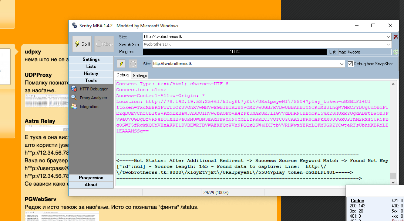Select the Debug tab
404x221 pixels.
tap(122, 75)
